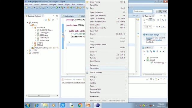Click the Open Console icon
This screenshot has height=108, width=192.
(156, 79)
